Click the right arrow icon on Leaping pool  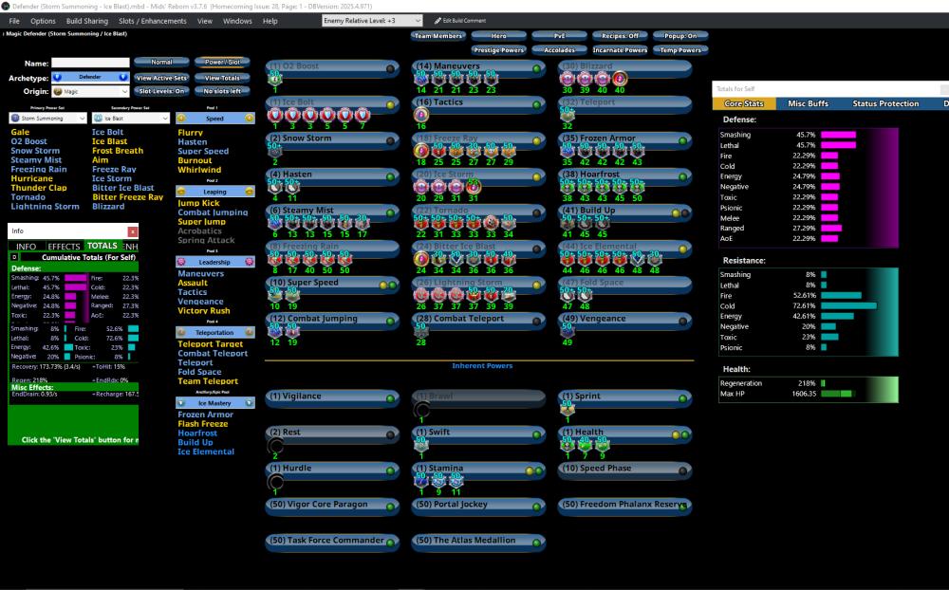point(249,191)
